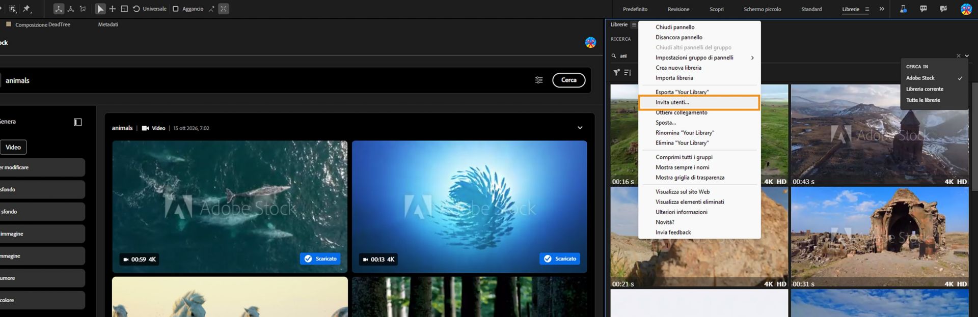
Task: Select Crea nuova libreria
Action: pos(699,68)
